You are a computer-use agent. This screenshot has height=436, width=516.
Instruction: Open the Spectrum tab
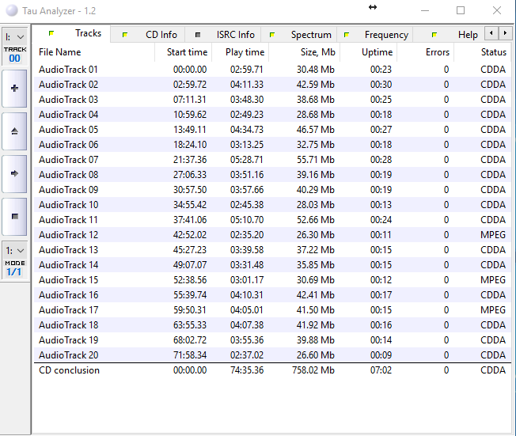point(299,35)
